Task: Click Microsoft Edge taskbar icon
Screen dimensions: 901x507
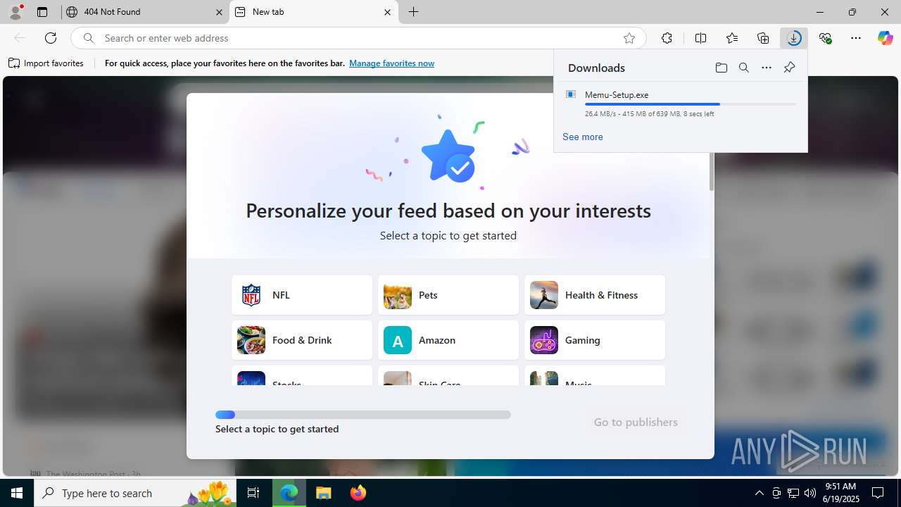Action: click(x=289, y=493)
